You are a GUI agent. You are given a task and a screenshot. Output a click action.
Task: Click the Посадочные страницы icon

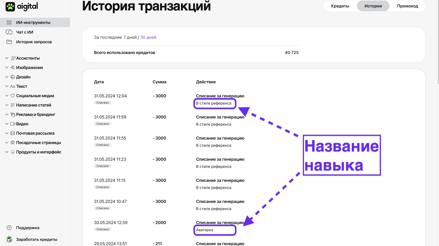click(13, 143)
